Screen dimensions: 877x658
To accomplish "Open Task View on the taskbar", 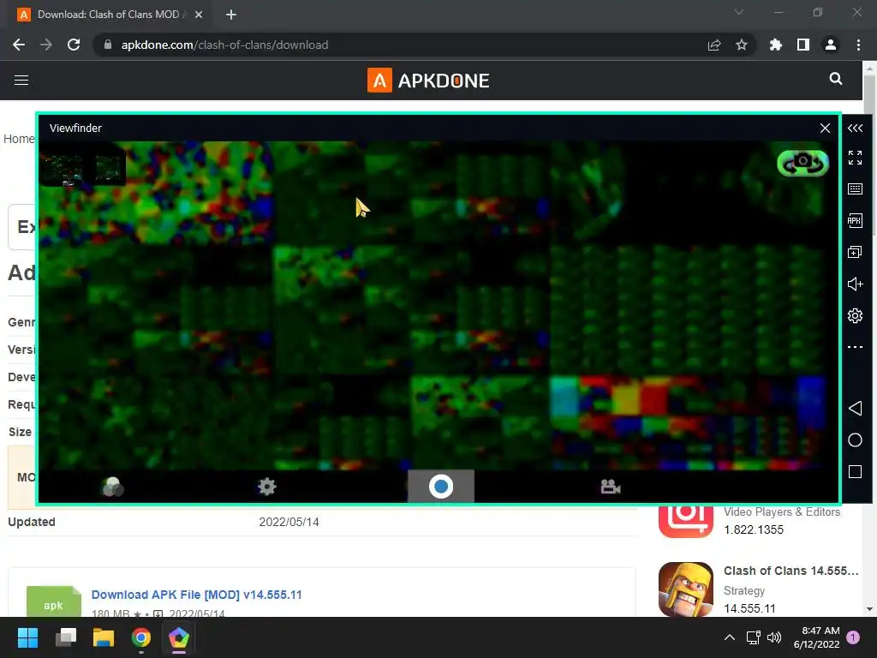I will pos(65,637).
